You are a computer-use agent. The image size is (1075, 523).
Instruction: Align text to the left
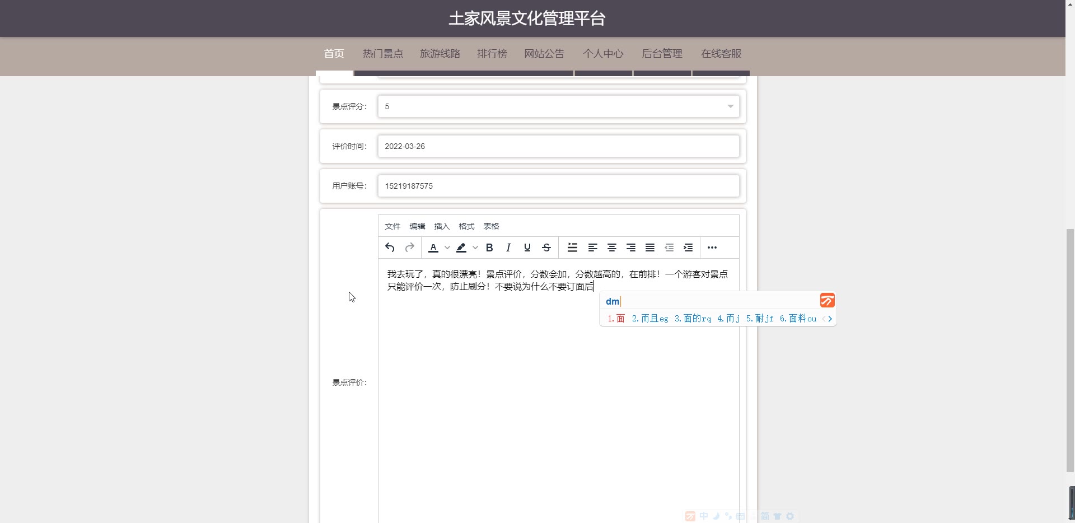[x=592, y=248]
